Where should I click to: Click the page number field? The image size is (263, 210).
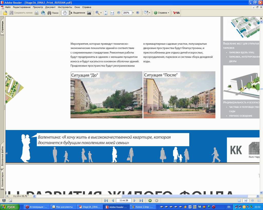124,201
